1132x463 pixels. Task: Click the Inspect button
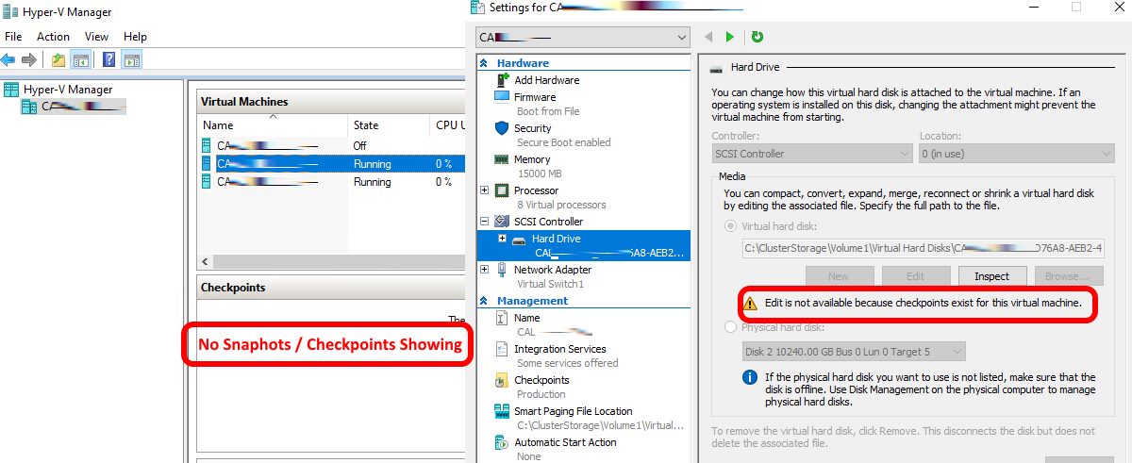click(990, 276)
